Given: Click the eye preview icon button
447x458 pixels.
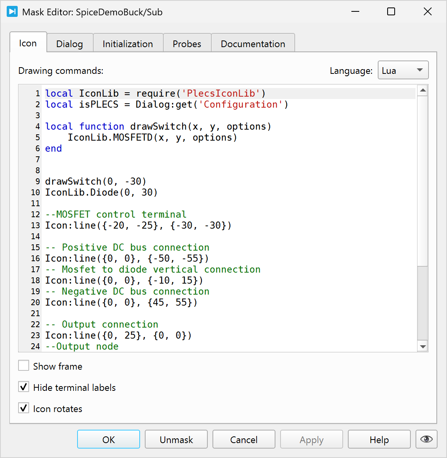Looking at the screenshot, I should click(426, 439).
